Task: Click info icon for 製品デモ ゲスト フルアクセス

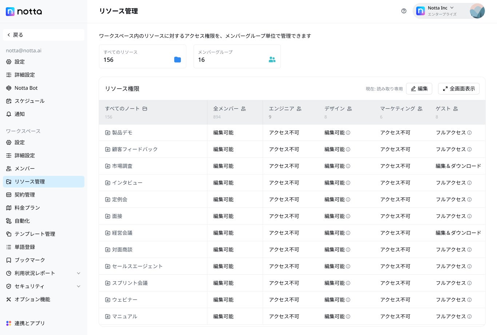Action: (469, 133)
